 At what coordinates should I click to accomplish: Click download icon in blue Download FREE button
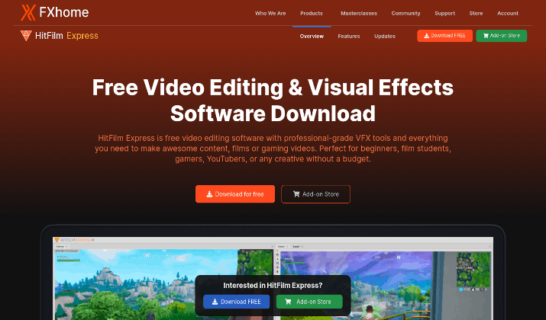[215, 302]
